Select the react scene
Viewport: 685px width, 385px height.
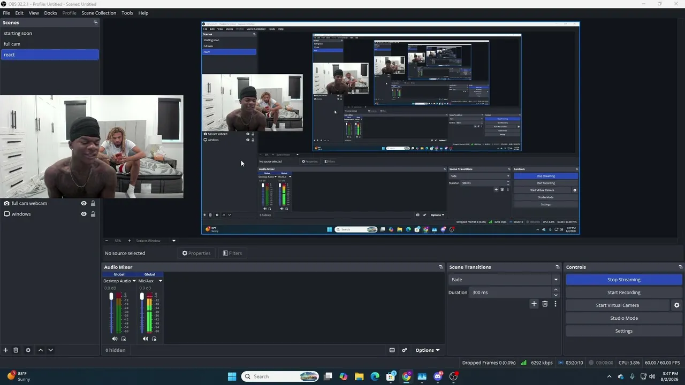50,55
